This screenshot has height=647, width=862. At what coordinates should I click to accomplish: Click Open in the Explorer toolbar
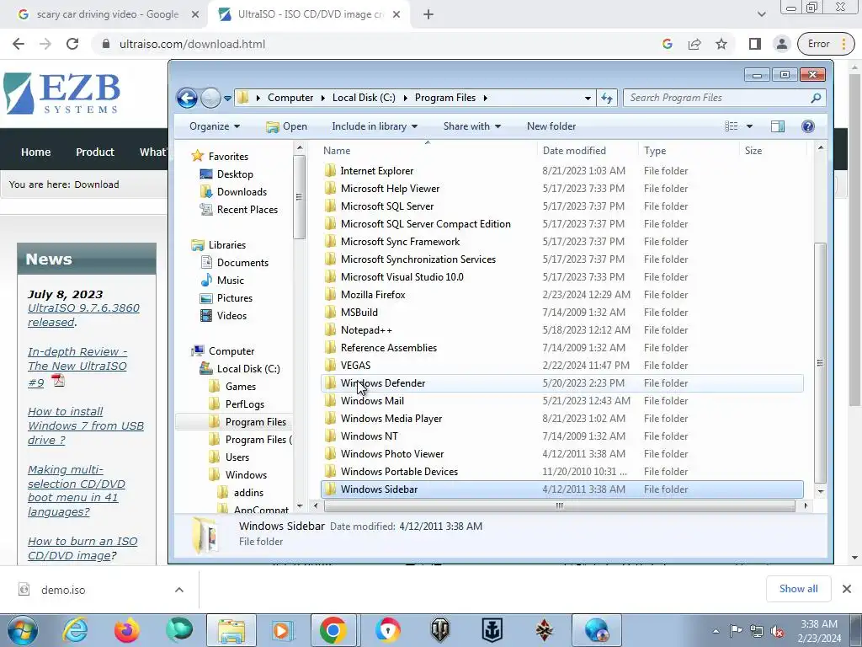(286, 126)
